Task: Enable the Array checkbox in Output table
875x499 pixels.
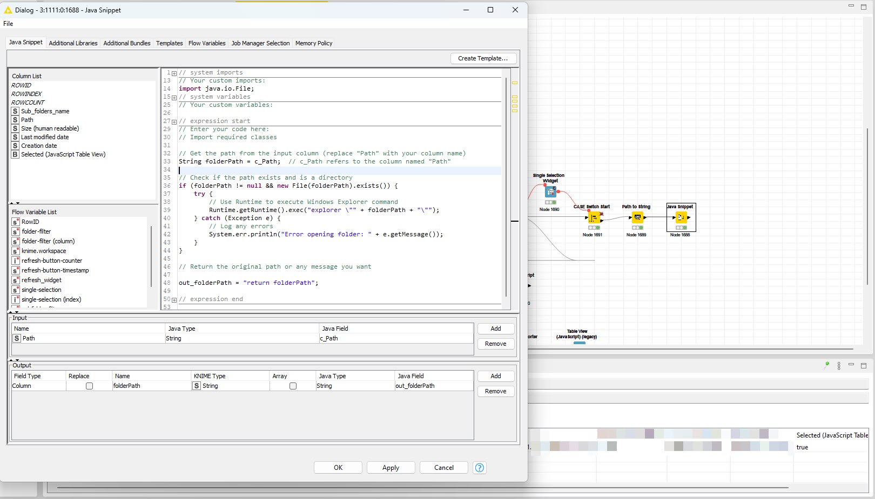Action: coord(293,386)
